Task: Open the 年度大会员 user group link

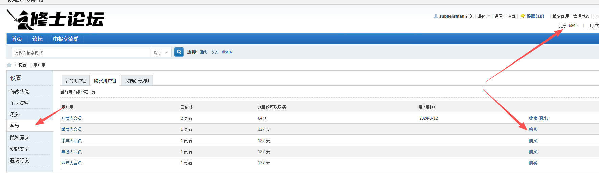Action: 71,152
